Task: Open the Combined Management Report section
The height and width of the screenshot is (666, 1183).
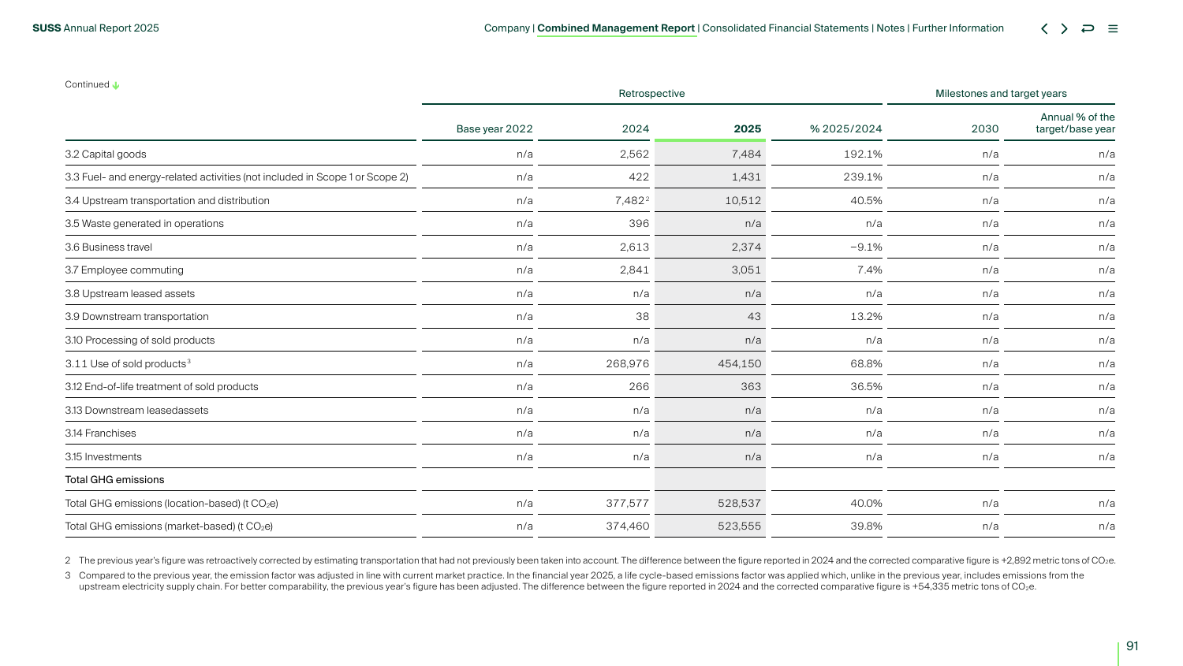Action: (616, 28)
